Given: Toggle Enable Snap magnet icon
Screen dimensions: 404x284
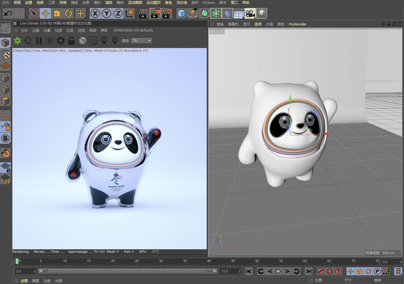Looking at the screenshot, I should pos(5,153).
